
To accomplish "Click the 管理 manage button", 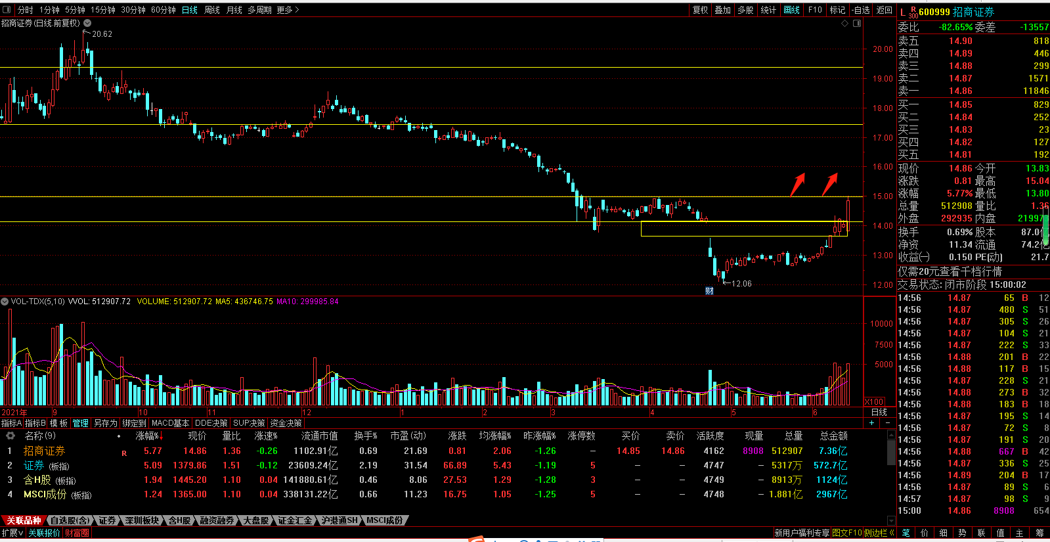I will (x=80, y=423).
